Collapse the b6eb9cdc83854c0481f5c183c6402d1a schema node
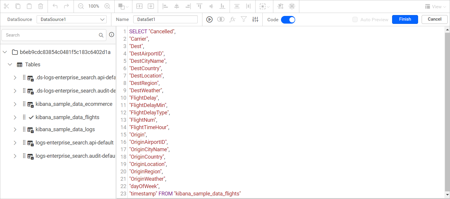This screenshot has height=199, width=450. tap(5, 52)
